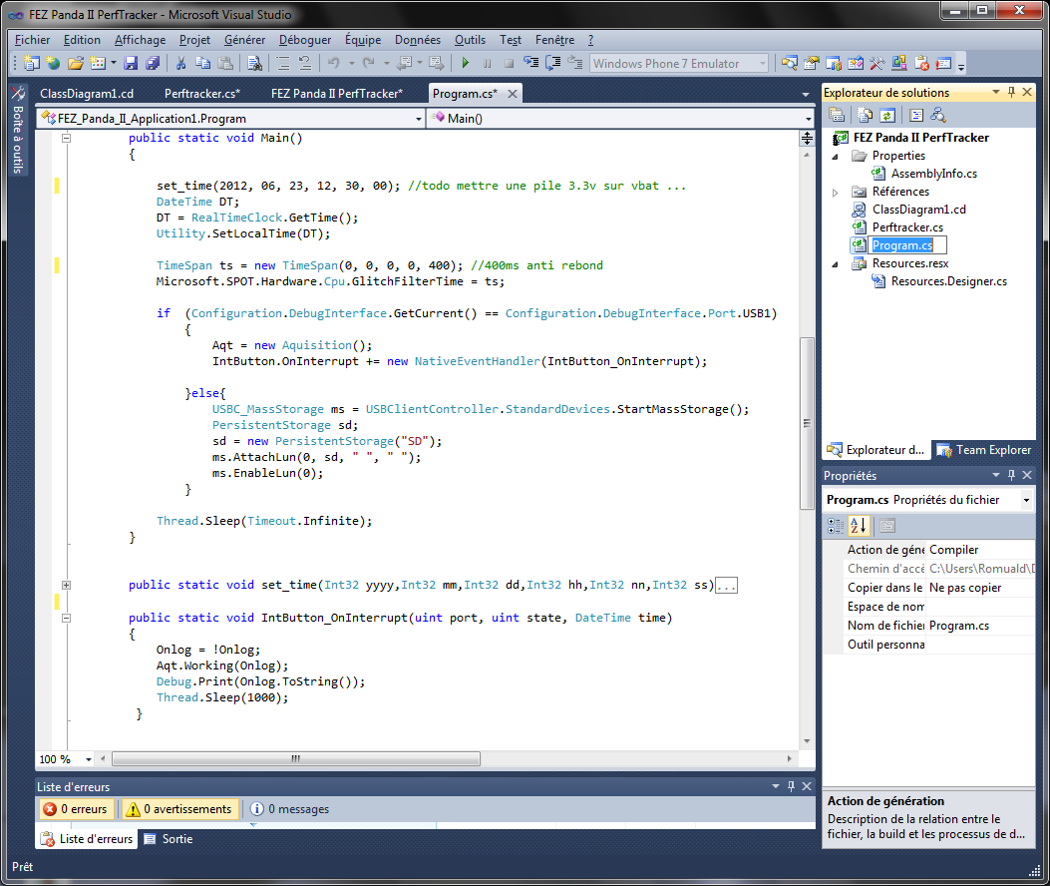Click the Save floppy disk icon
This screenshot has height=886, width=1050.
point(131,63)
